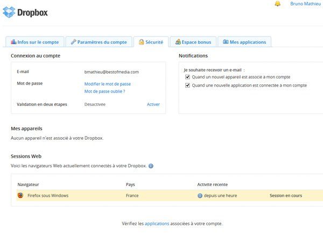The image size is (323, 242).
Task: Click info icon beside depuis une heure
Action: point(200,196)
